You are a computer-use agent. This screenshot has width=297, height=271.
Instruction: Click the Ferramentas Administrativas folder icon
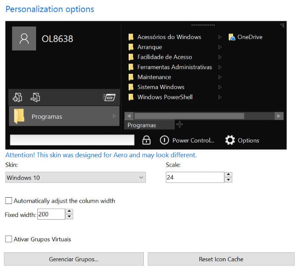131,67
